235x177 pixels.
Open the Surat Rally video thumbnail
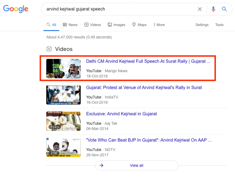click(63, 68)
